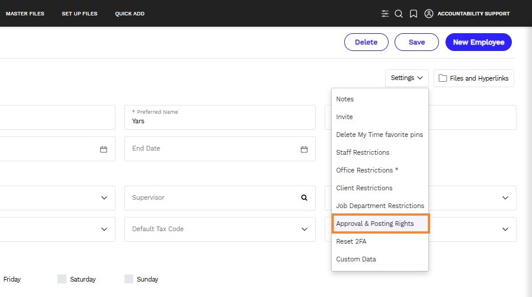Tick the Sunday checkbox
532x297 pixels.
[x=129, y=279]
